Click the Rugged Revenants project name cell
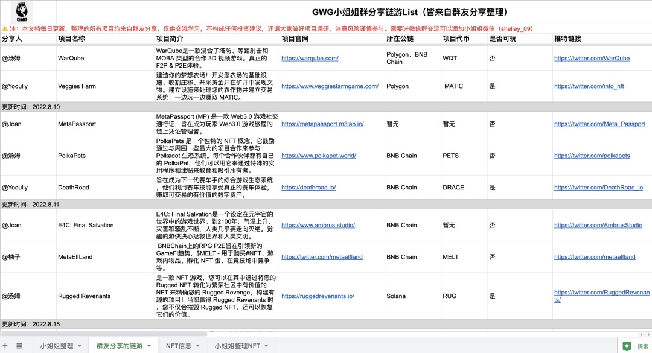Image resolution: width=652 pixels, height=353 pixels. pos(106,296)
